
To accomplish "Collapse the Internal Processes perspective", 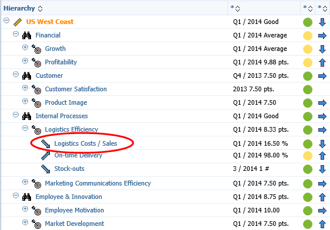I will pos(16,115).
